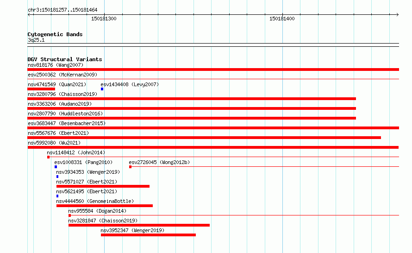Select the red bar under nsv5567676
Screen dimensions: 412x253
204,138
